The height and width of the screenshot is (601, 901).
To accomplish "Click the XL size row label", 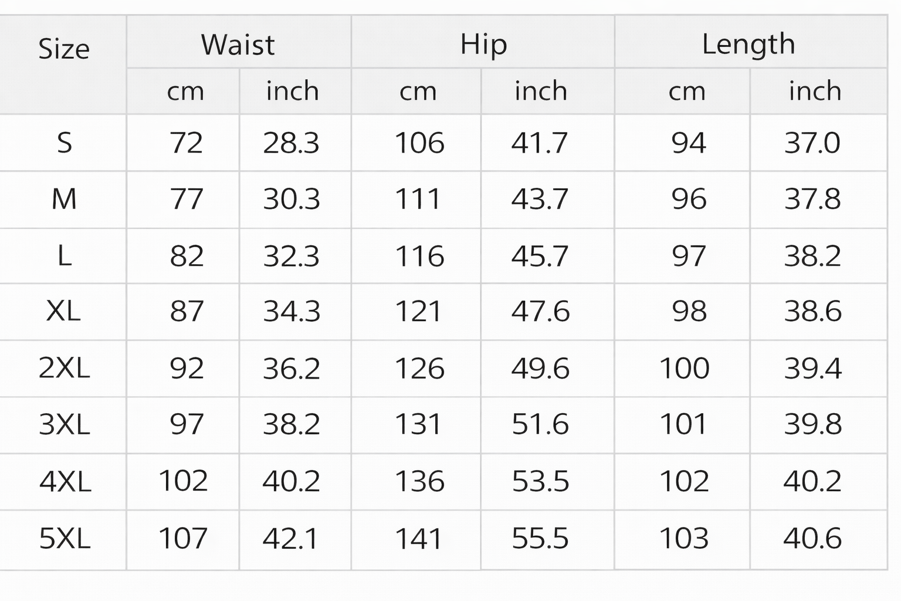I will pyautogui.click(x=63, y=311).
